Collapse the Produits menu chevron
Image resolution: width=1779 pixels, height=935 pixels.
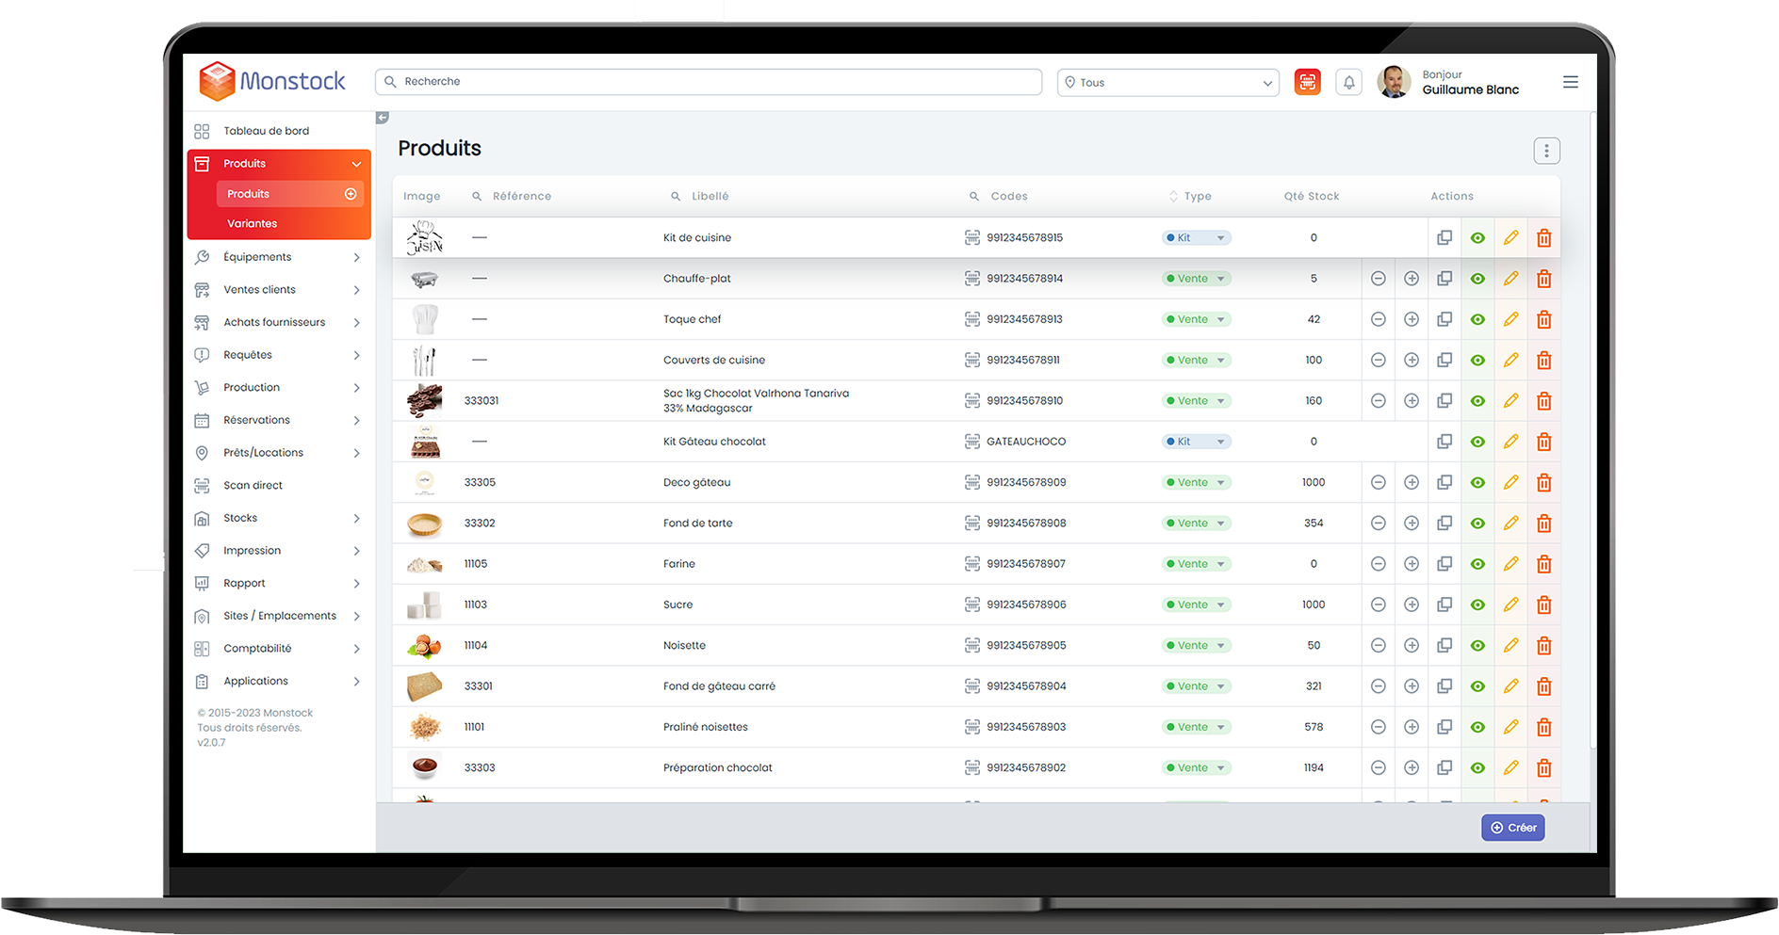pyautogui.click(x=356, y=164)
